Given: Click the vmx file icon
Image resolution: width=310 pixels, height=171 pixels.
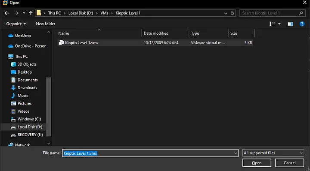Looking at the screenshot, I should pos(61,42).
